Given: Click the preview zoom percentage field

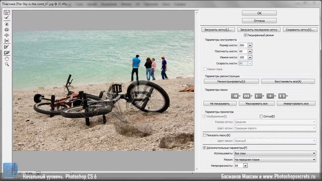Looking at the screenshot, I should (29, 173).
